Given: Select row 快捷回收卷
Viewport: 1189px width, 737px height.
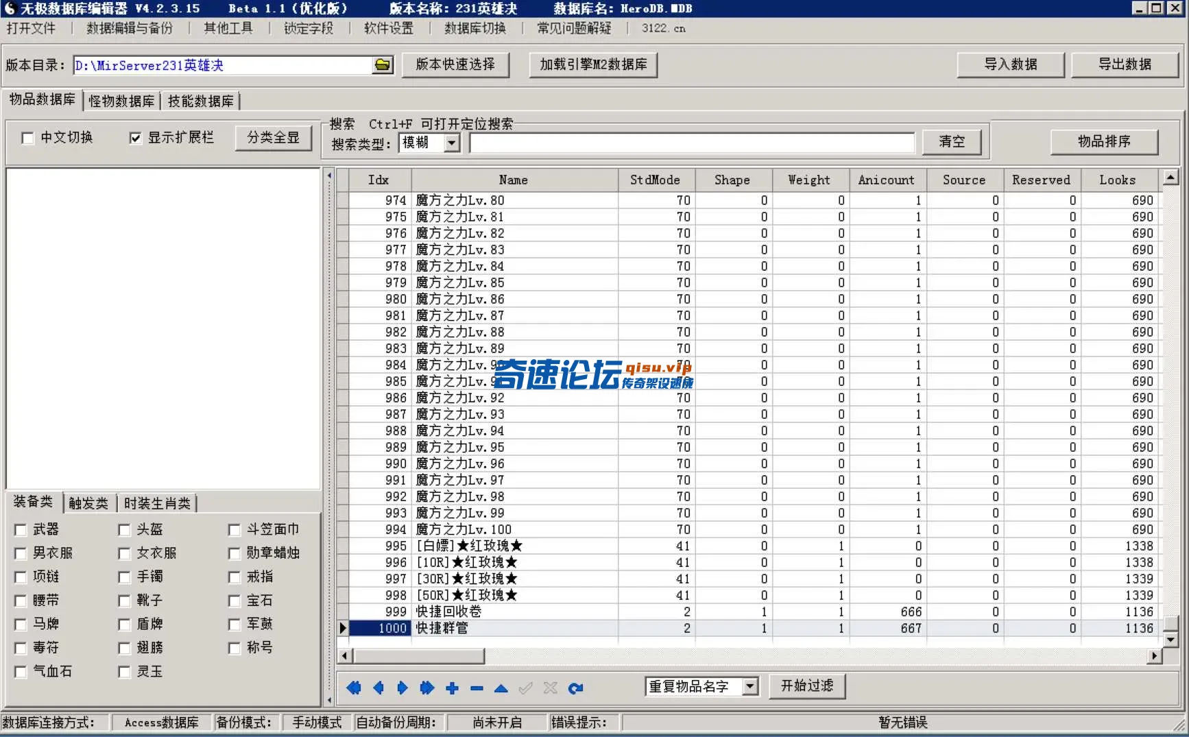Looking at the screenshot, I should 747,612.
